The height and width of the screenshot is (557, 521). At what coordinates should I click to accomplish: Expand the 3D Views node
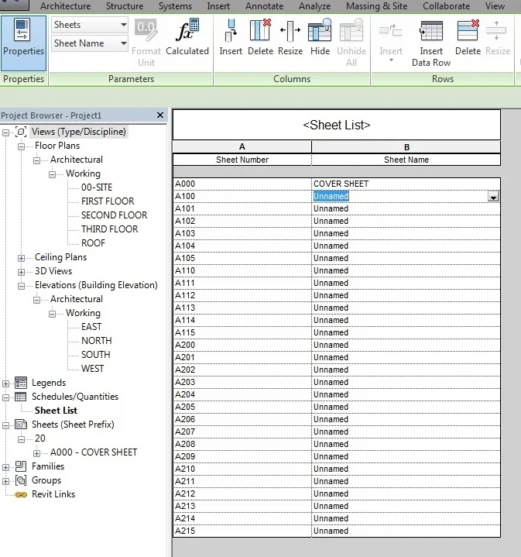pyautogui.click(x=22, y=272)
